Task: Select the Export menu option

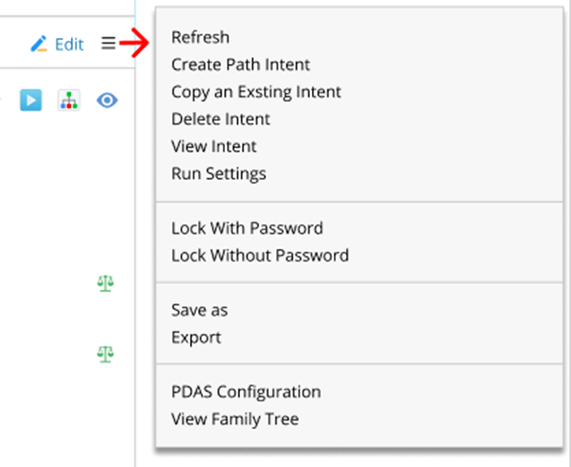Action: 196,337
